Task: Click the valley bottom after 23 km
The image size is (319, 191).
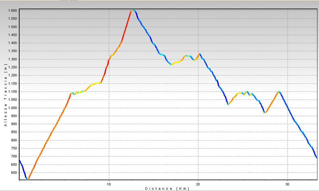Action: pyautogui.click(x=228, y=104)
